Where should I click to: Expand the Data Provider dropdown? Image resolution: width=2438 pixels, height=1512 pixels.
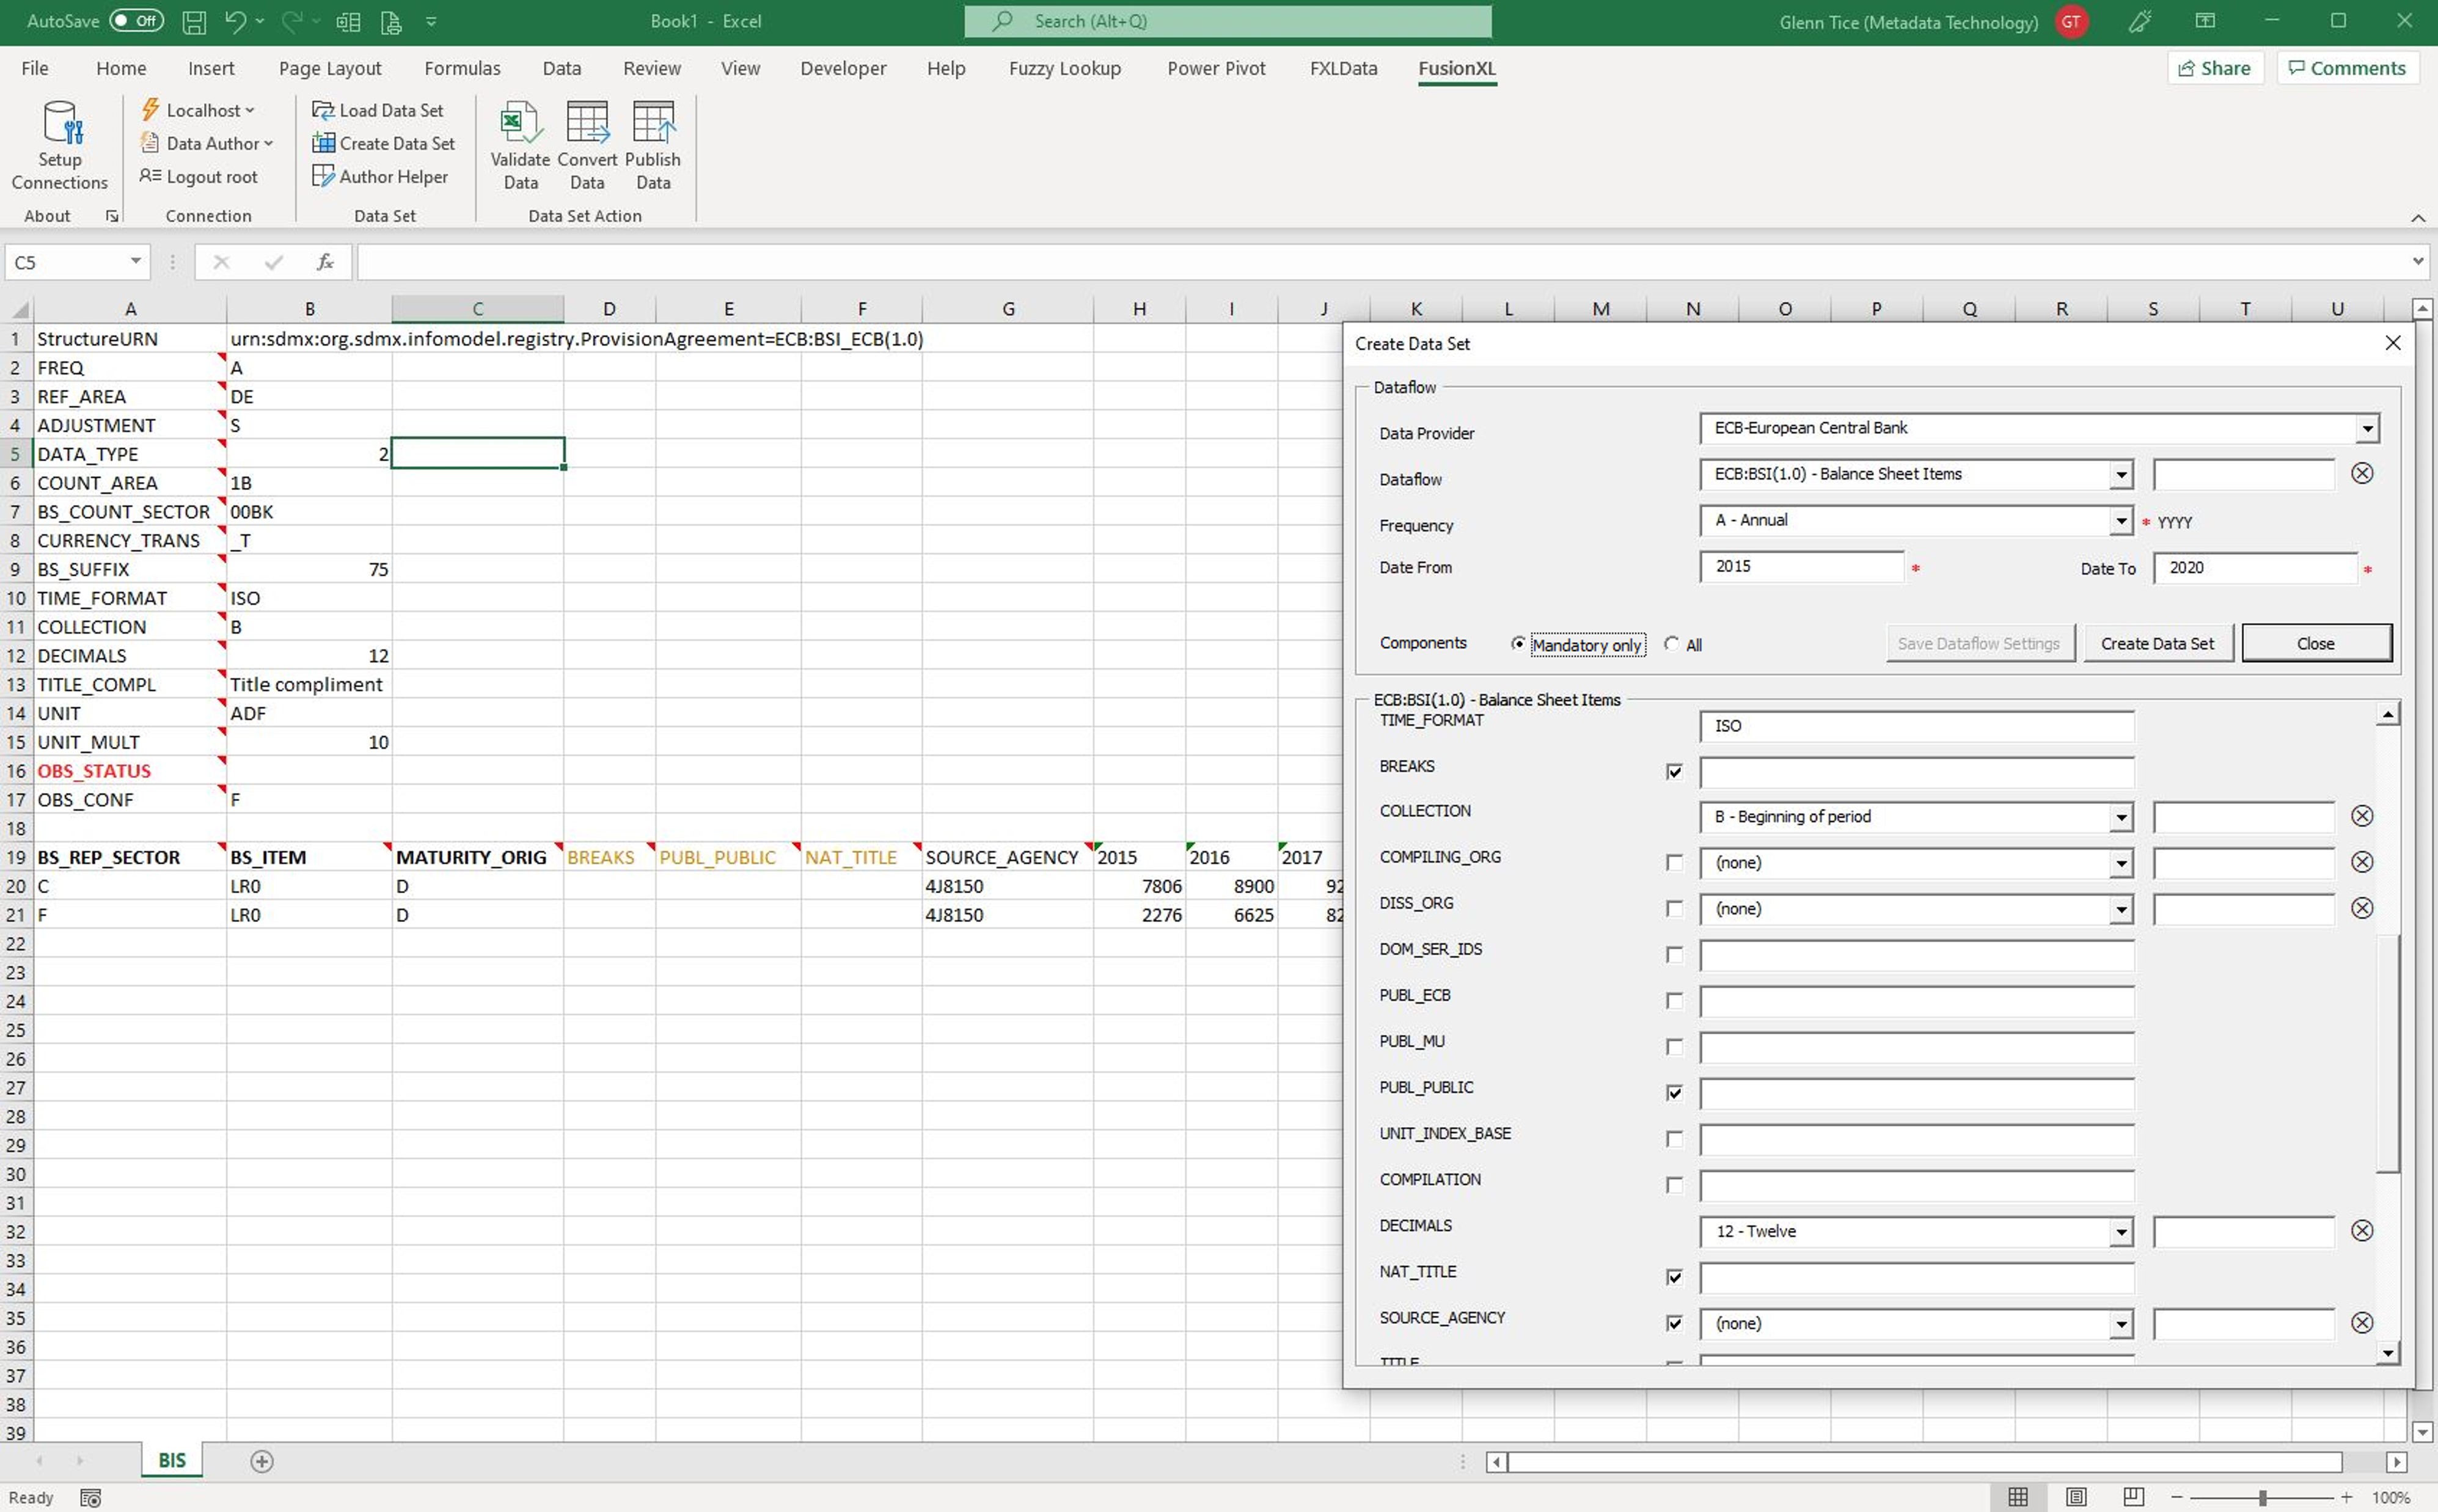(x=2366, y=429)
